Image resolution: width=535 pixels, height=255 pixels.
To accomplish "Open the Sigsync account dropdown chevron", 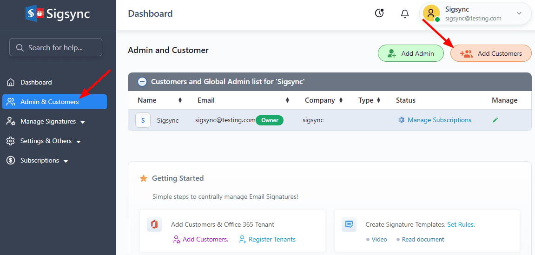I will point(519,13).
